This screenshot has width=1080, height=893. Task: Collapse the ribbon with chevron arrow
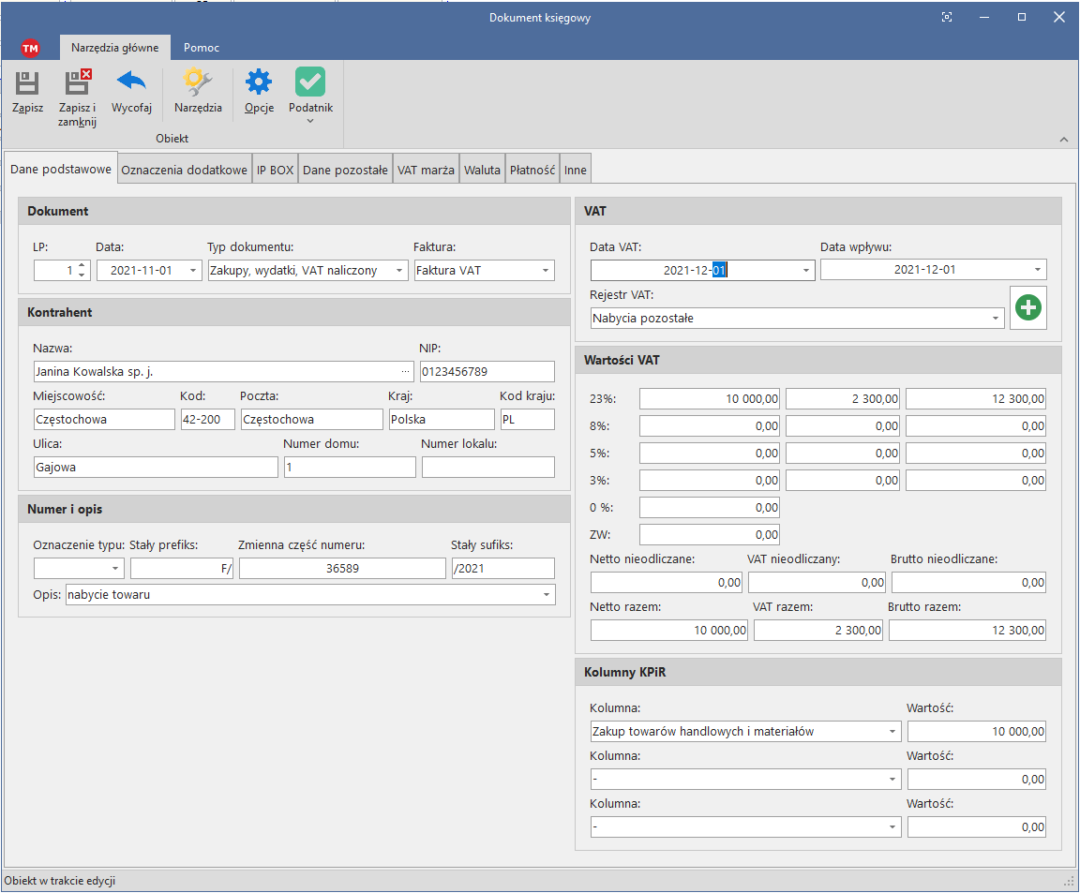pyautogui.click(x=1063, y=140)
